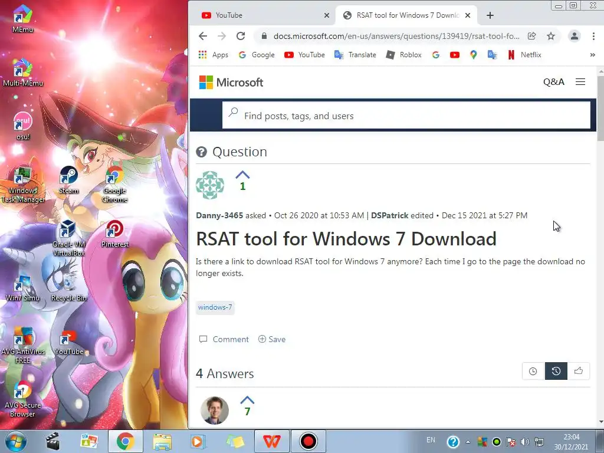This screenshot has height=453, width=604.
Task: Close the RSAT tool tab
Action: [x=468, y=15]
